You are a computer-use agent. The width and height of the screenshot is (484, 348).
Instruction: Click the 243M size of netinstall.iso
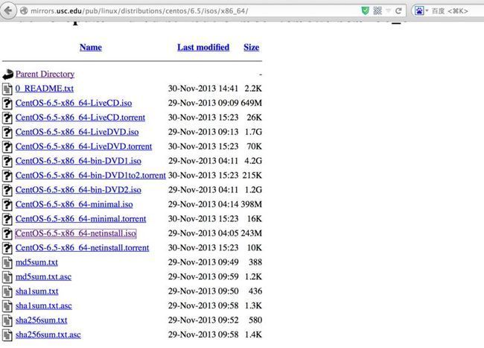click(252, 233)
